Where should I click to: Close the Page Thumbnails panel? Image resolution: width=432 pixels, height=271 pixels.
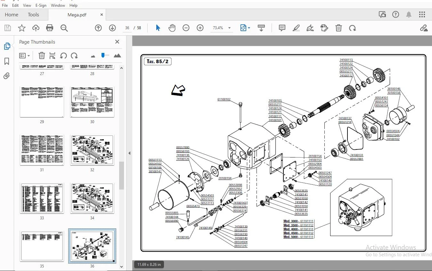(x=117, y=42)
